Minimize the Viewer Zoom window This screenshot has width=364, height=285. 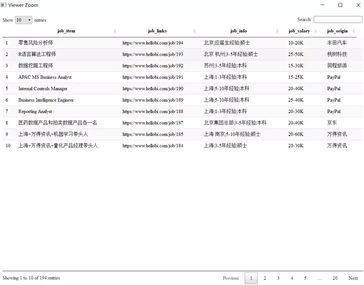(x=322, y=5)
